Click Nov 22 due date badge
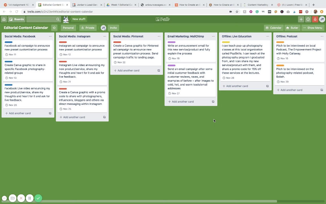Image resolution: width=326 pixels, height=204 pixels. point(119,62)
